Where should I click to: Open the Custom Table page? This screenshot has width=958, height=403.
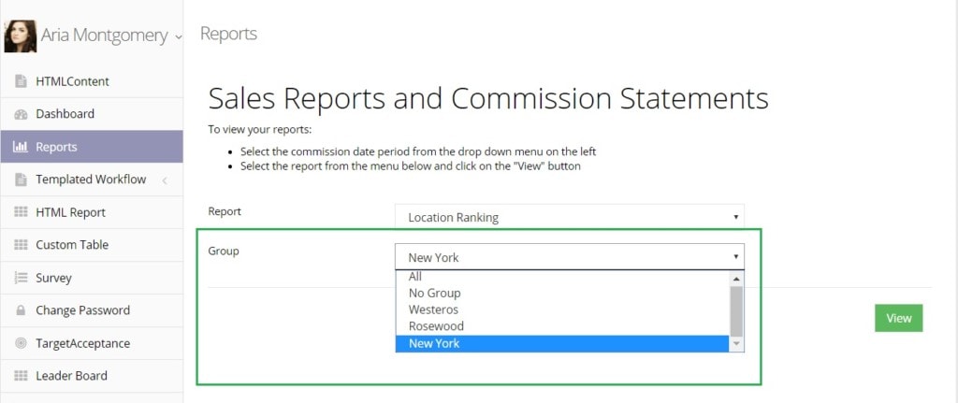click(92, 245)
